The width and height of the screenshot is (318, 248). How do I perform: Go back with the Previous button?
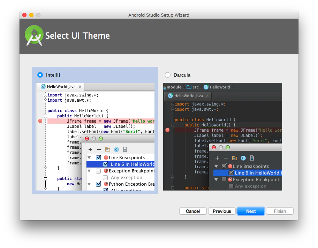pyautogui.click(x=222, y=211)
